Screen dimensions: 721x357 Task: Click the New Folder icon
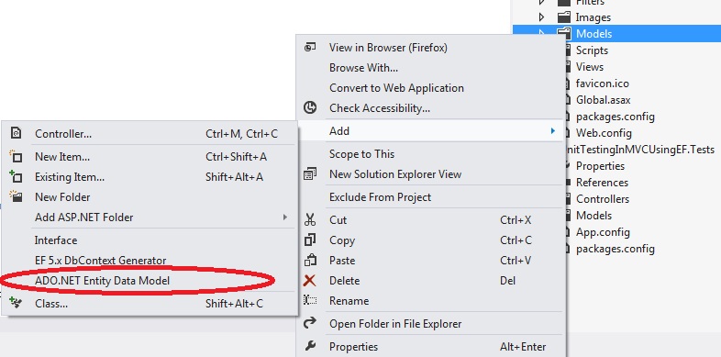point(16,197)
